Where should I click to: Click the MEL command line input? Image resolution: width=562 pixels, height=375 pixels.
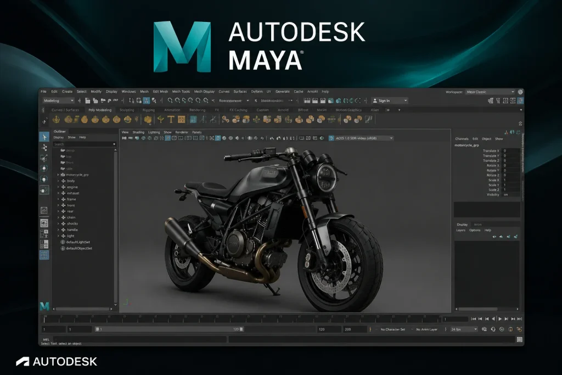140,339
